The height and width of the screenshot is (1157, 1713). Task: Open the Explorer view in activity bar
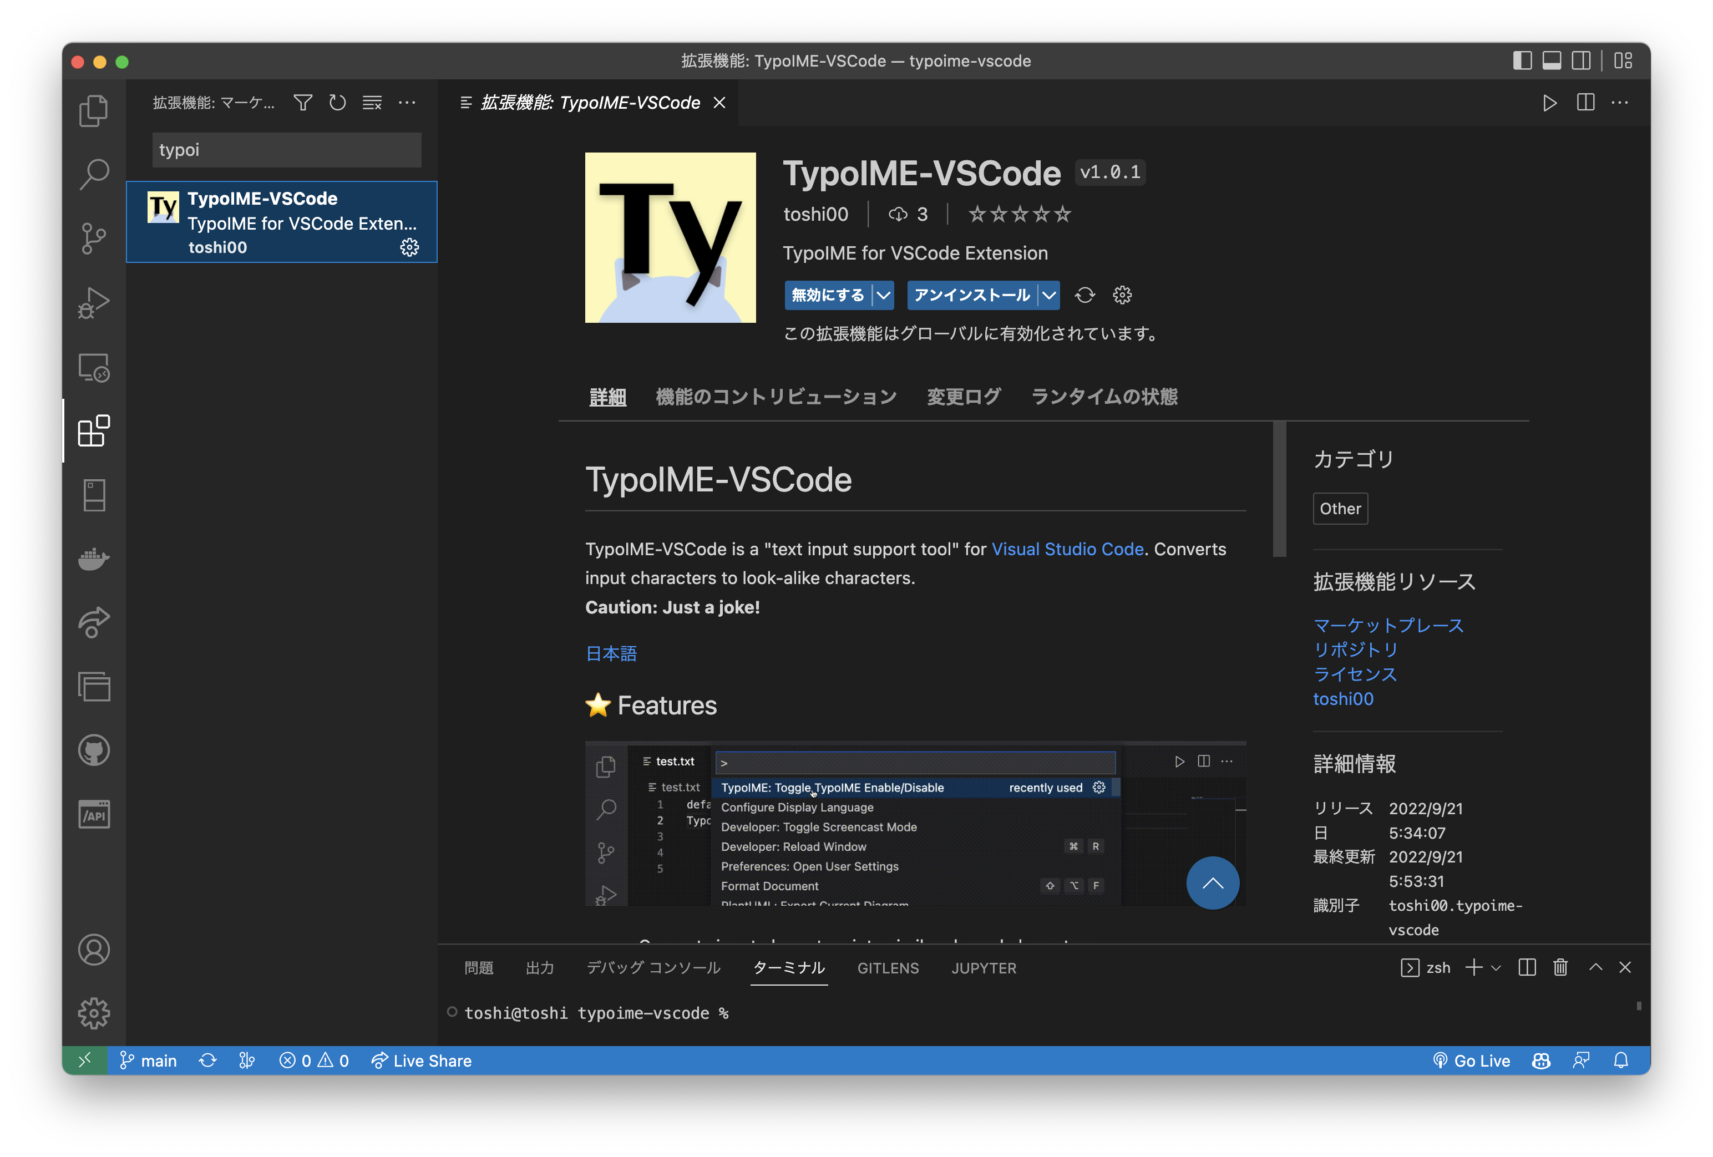coord(94,110)
